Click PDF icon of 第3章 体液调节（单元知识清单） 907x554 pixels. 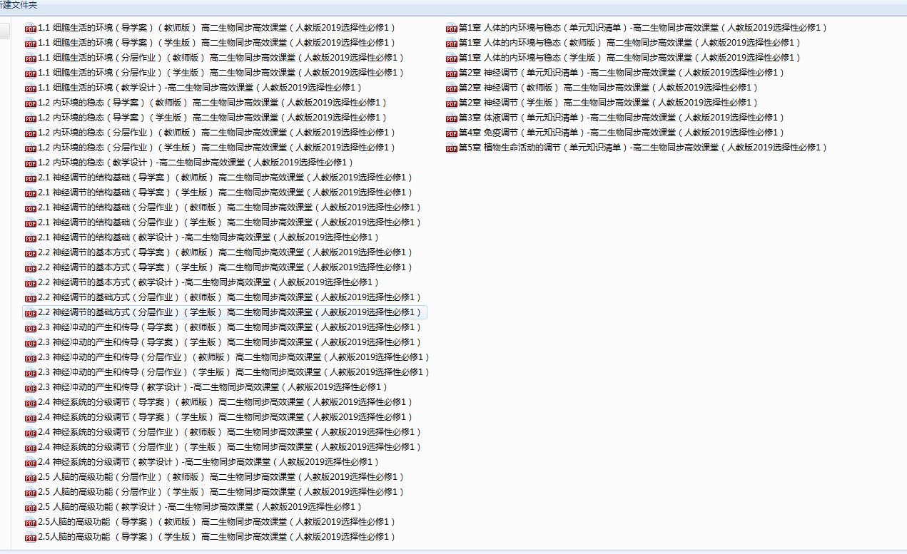(x=451, y=118)
